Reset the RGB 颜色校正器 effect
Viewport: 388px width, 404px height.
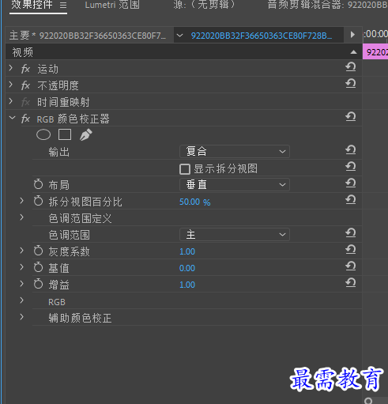[351, 117]
